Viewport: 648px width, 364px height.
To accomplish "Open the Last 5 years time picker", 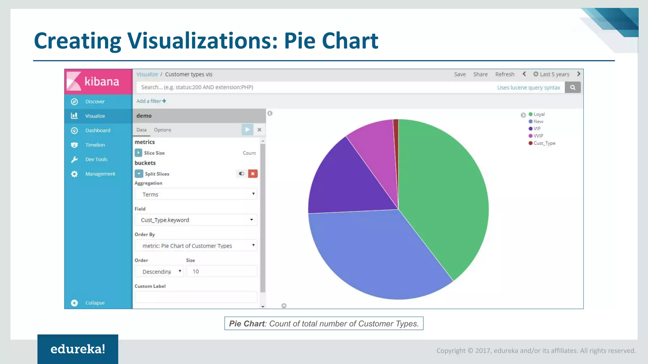I will click(x=551, y=74).
